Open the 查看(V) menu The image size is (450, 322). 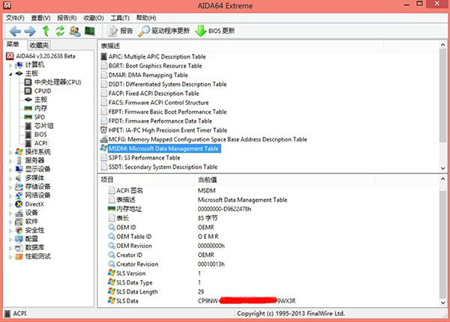click(x=40, y=18)
